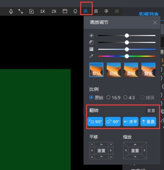Image resolution: width=164 pixels, height=170 pixels.
Task: Click the zoom up arrow under 缩放
Action: pyautogui.click(x=135, y=144)
